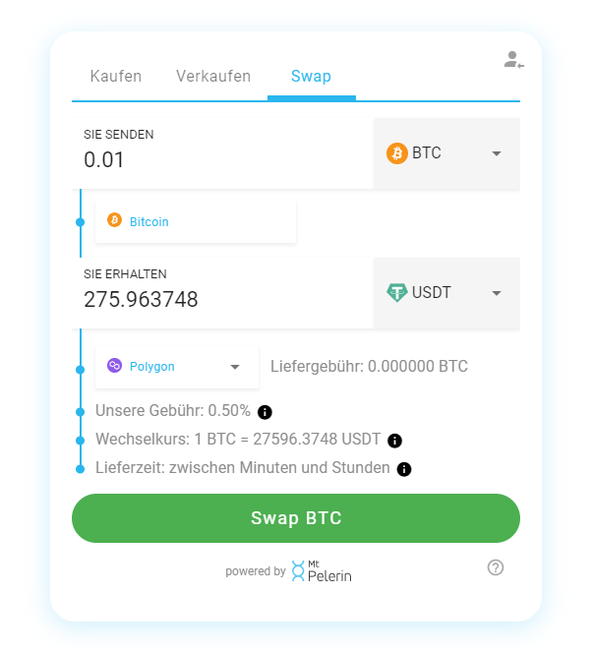Open the Mt Pelerin logo link
This screenshot has height=653, width=592.
click(x=322, y=570)
